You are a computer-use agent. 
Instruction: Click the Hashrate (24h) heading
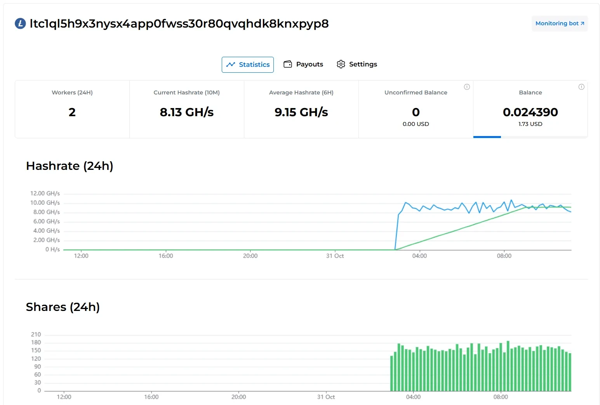(70, 166)
